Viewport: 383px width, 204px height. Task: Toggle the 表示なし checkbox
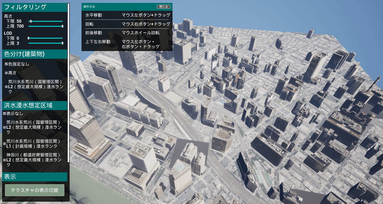tap(4, 113)
